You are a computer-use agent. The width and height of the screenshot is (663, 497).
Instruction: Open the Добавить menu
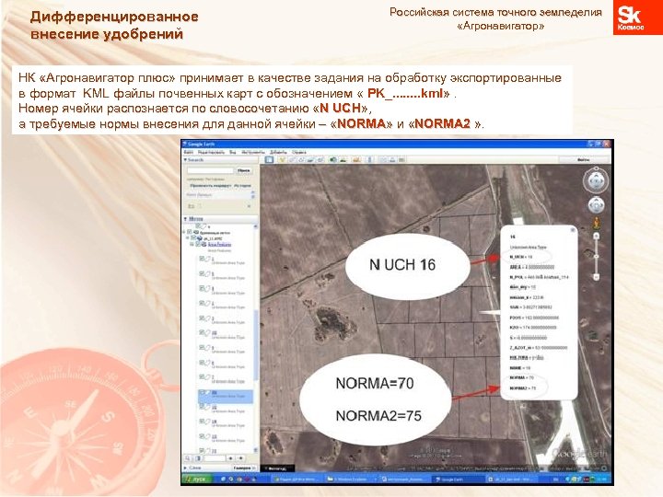coord(278,152)
